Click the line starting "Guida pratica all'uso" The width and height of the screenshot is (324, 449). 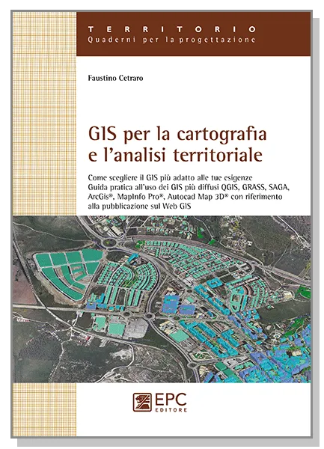[x=189, y=187]
